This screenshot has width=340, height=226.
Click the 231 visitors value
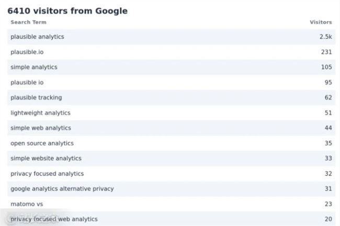[326, 52]
